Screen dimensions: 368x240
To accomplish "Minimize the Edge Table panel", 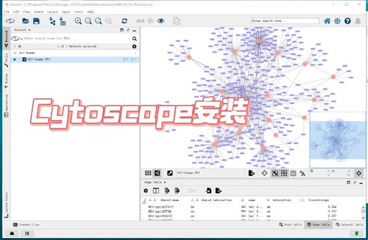I will (361, 182).
